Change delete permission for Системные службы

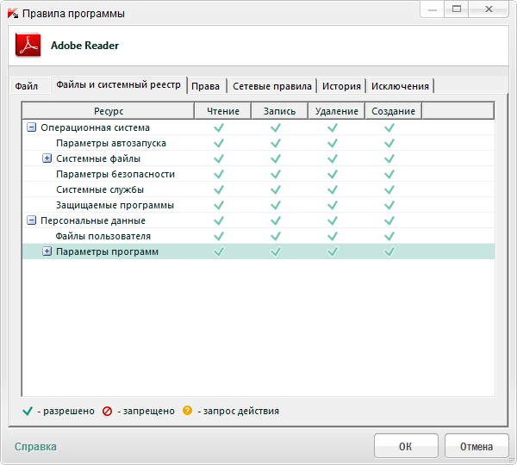click(x=333, y=189)
